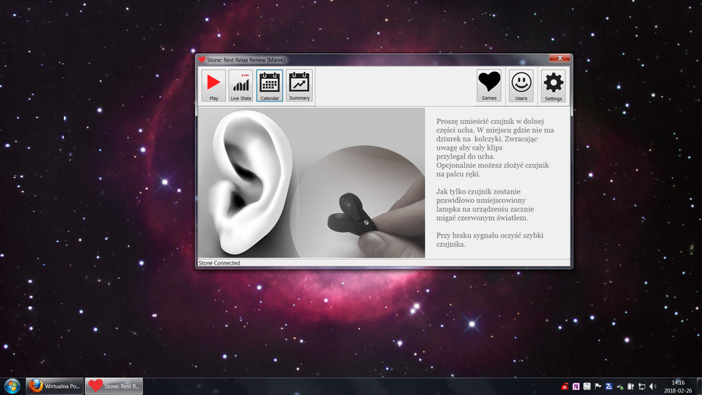702x395 pixels.
Task: Open the Live Stats view
Action: click(x=241, y=86)
